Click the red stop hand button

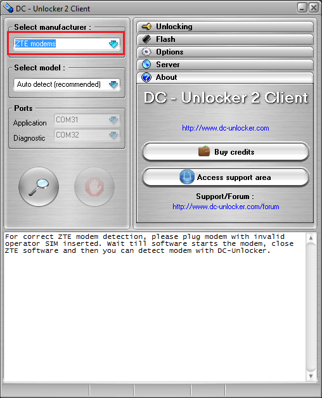click(94, 187)
